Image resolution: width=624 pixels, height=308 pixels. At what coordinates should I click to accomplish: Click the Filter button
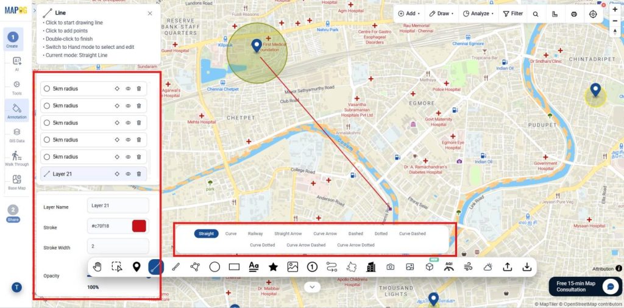[x=513, y=13]
